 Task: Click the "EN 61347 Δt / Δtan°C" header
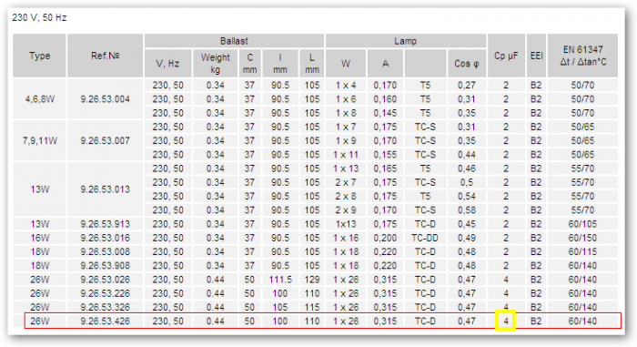[x=582, y=56]
